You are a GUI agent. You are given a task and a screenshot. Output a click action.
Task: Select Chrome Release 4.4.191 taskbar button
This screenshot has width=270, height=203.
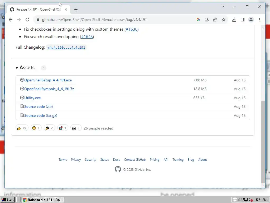click(42, 200)
